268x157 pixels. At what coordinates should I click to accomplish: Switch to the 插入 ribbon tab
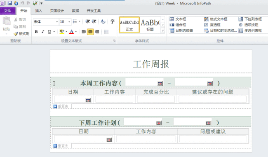pos(38,11)
